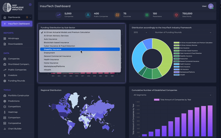Viewport: 221px width, 138px height.
Task: Click the Comparative server icon
Action: 5,123
